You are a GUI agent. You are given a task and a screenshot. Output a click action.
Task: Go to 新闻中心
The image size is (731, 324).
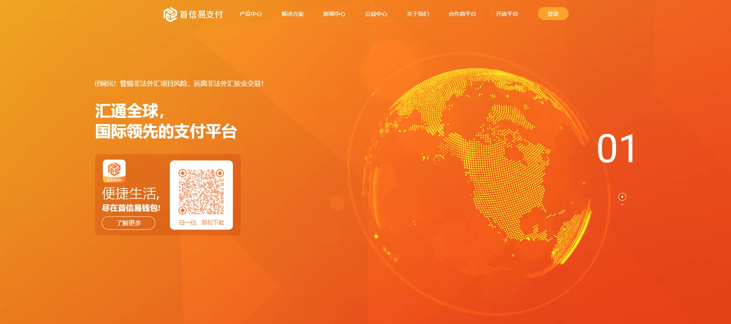334,14
